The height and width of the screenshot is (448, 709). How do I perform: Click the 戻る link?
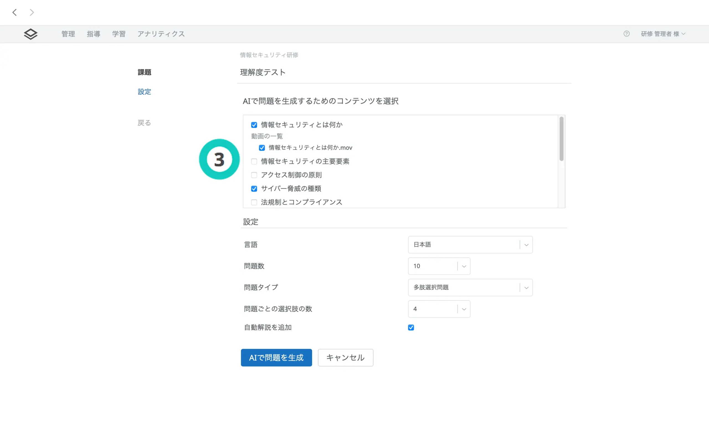point(144,123)
